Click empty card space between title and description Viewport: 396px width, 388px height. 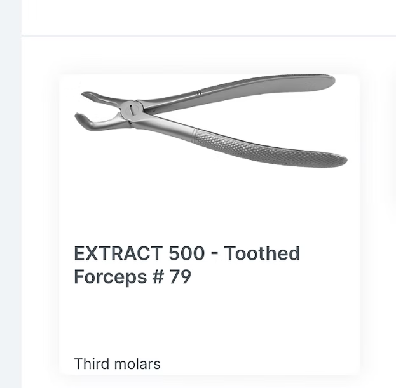point(210,321)
